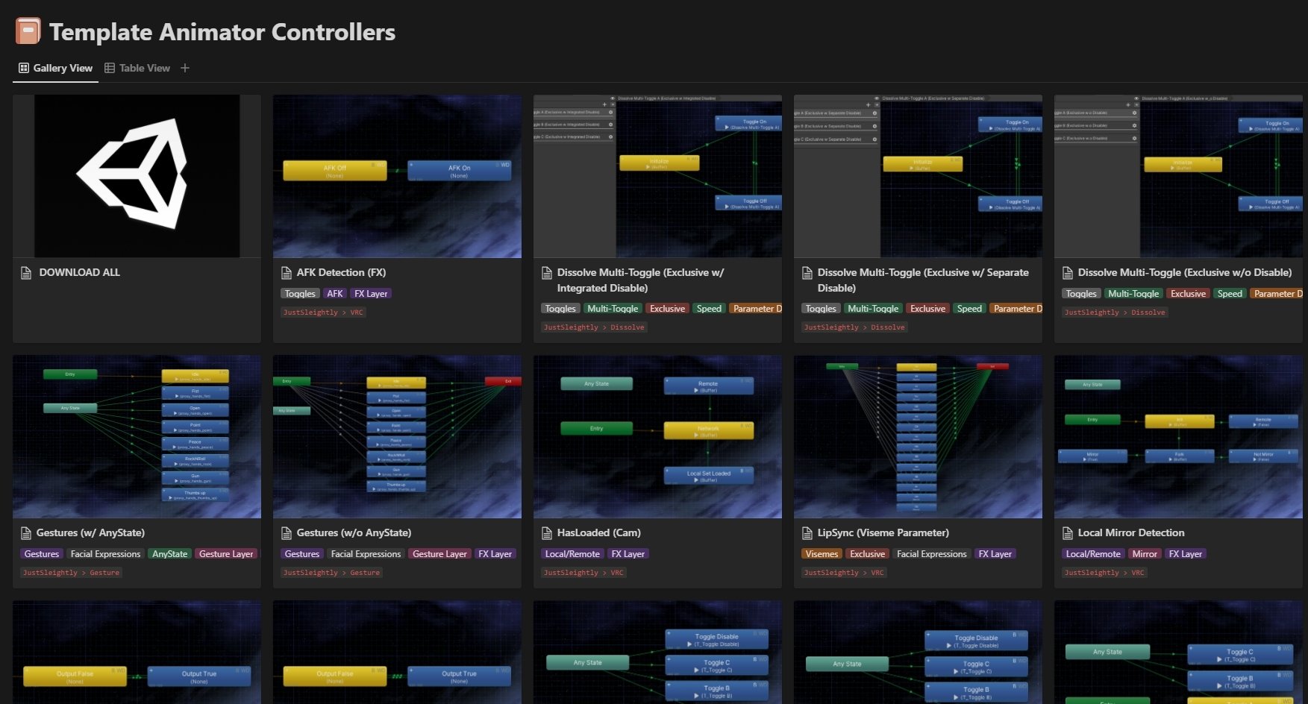Open the Local Mirror Detection graph thumbnail
This screenshot has height=704, width=1308.
pos(1178,436)
